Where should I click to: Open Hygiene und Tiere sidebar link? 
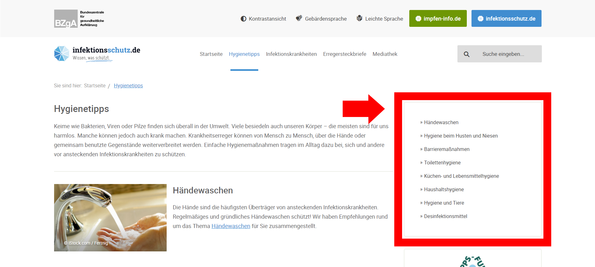444,203
